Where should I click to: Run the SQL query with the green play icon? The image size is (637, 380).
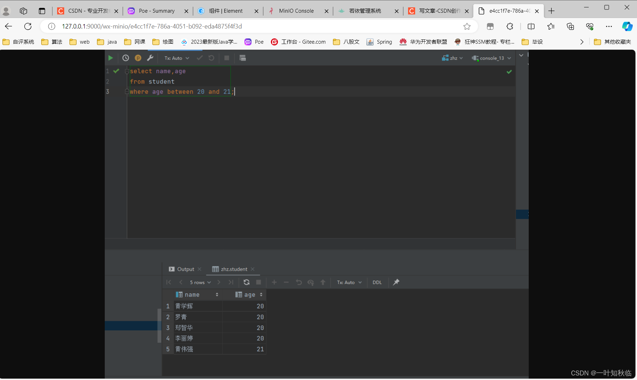point(110,58)
